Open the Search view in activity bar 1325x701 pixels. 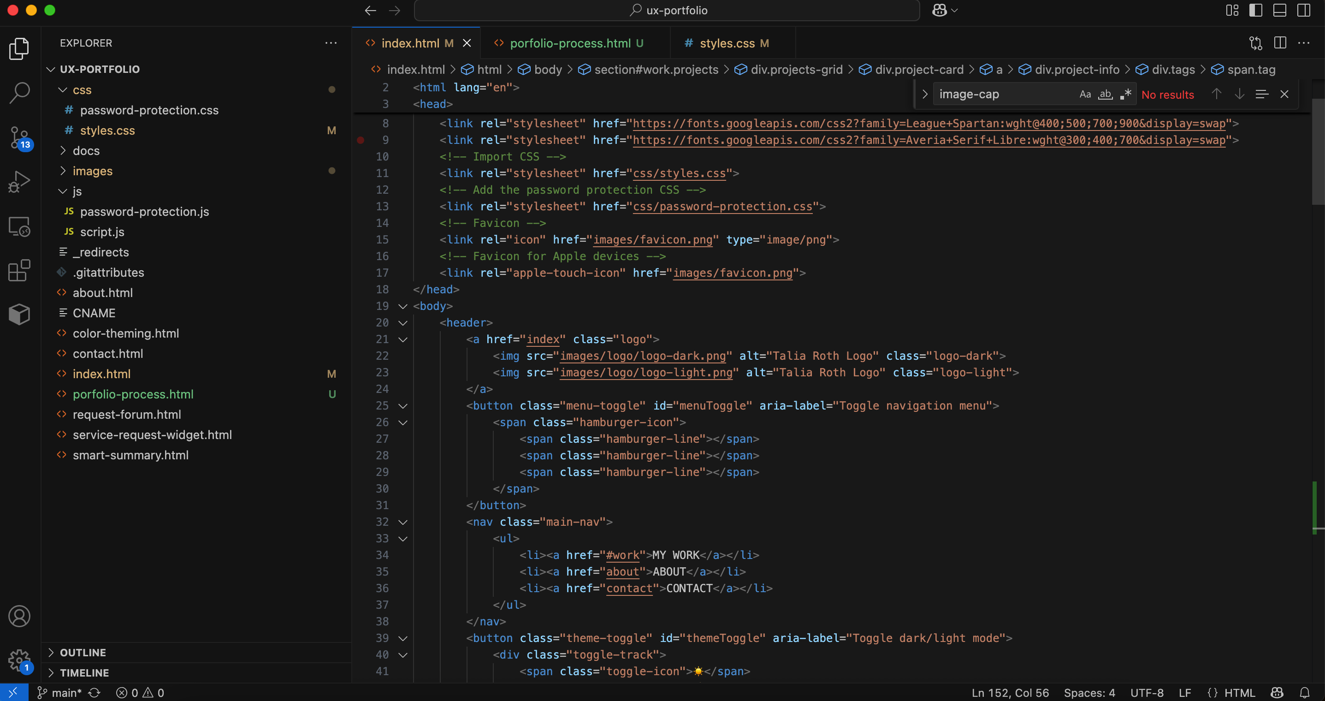(19, 93)
